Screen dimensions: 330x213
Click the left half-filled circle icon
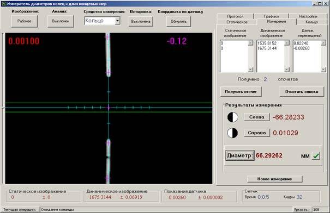click(232, 117)
